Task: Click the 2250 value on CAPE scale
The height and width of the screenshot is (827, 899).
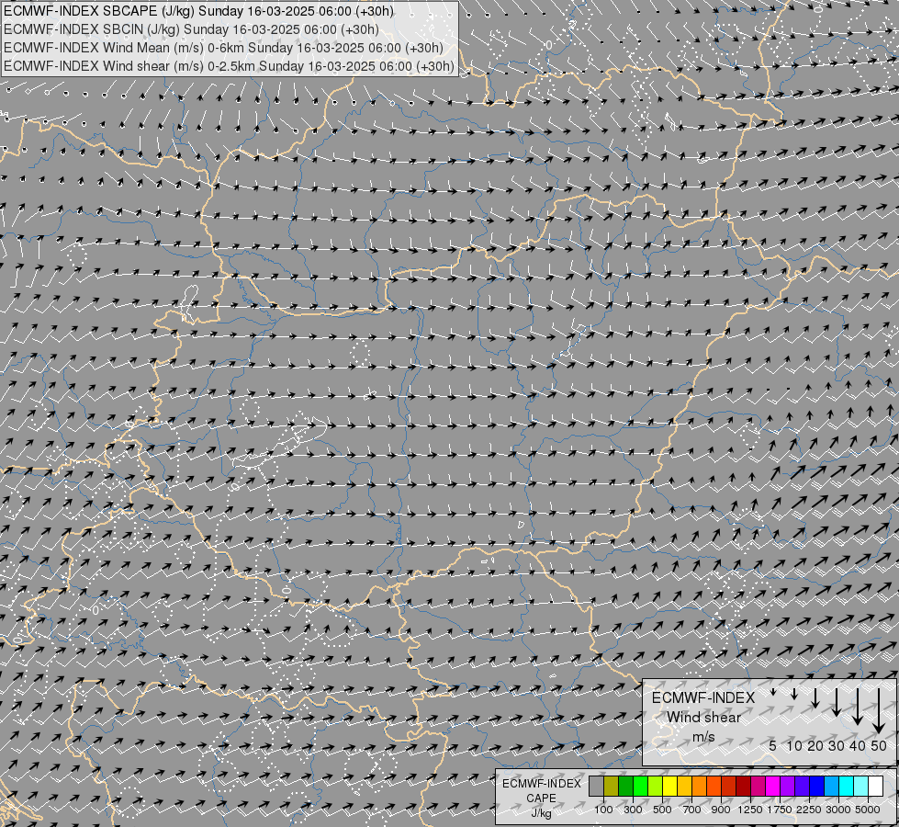Action: pyautogui.click(x=810, y=810)
